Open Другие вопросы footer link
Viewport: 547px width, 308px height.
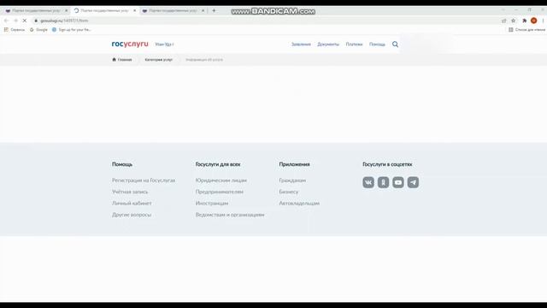pos(132,215)
